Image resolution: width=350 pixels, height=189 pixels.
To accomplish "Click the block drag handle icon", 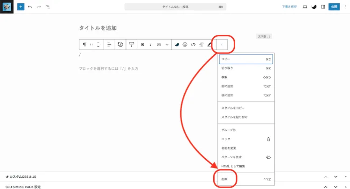I will [x=91, y=45].
